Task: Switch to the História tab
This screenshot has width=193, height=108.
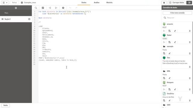Action: (x=109, y=3)
